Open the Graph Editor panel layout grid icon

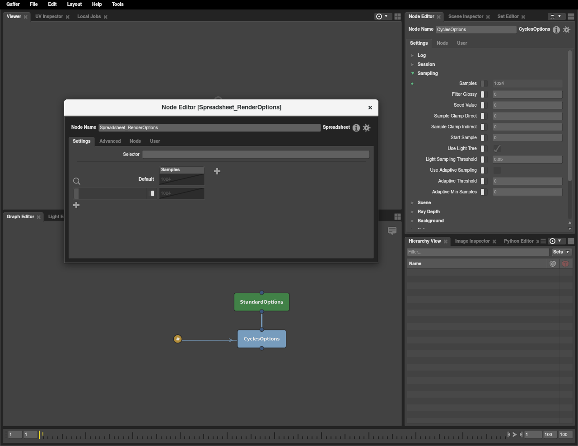point(397,216)
